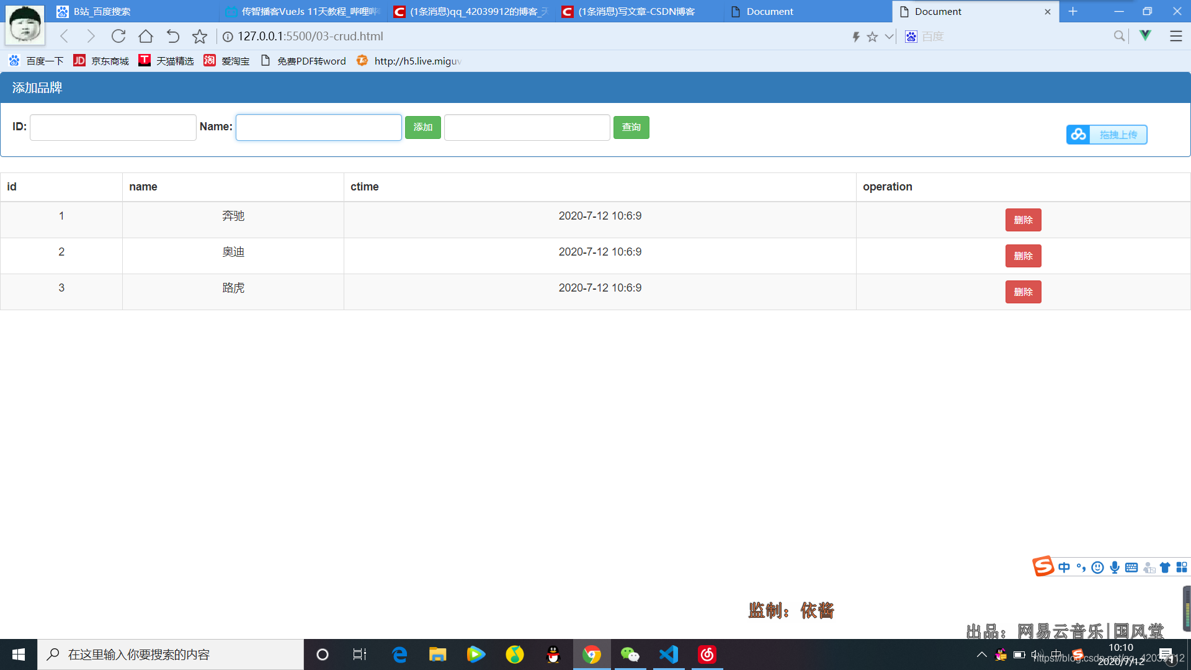This screenshot has width=1191, height=670.
Task: Open the emoji panel in Sogou toolbar
Action: coord(1097,567)
